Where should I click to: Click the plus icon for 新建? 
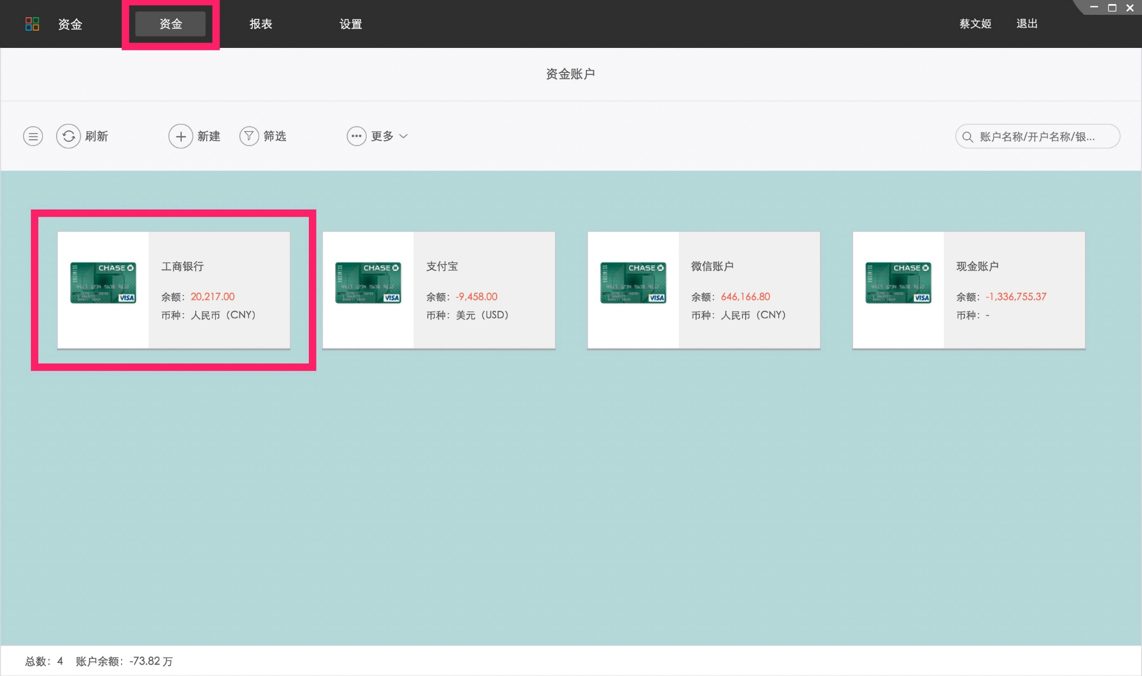[180, 136]
